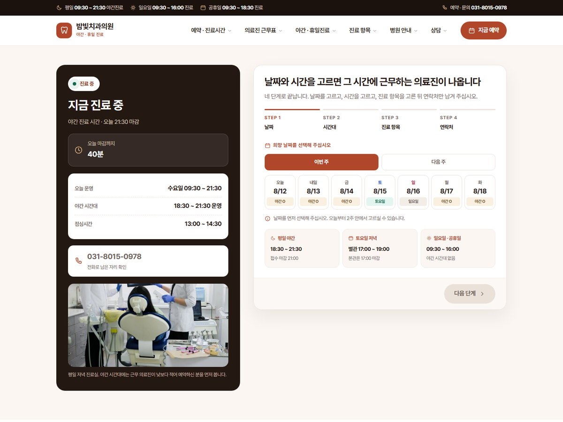Open the 진료 항목 nav item
563x422 pixels.
click(x=363, y=30)
